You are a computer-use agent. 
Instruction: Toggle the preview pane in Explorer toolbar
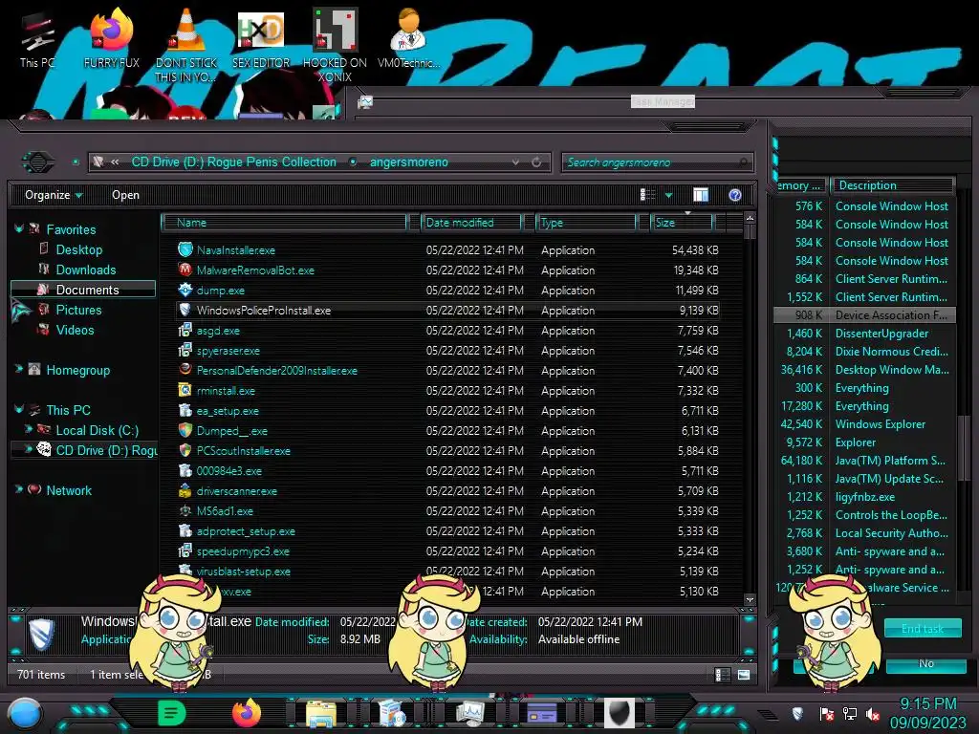pyautogui.click(x=701, y=195)
